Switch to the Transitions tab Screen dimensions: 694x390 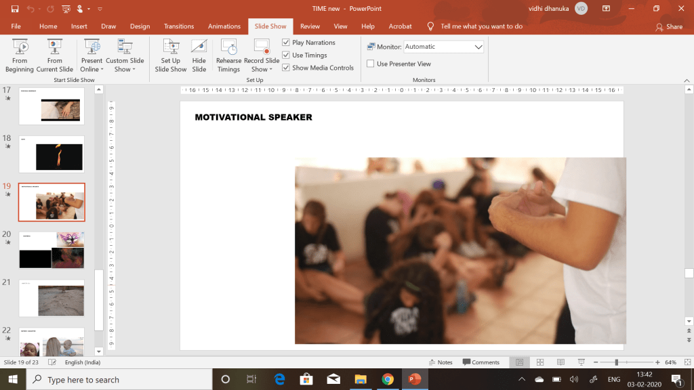coord(179,26)
